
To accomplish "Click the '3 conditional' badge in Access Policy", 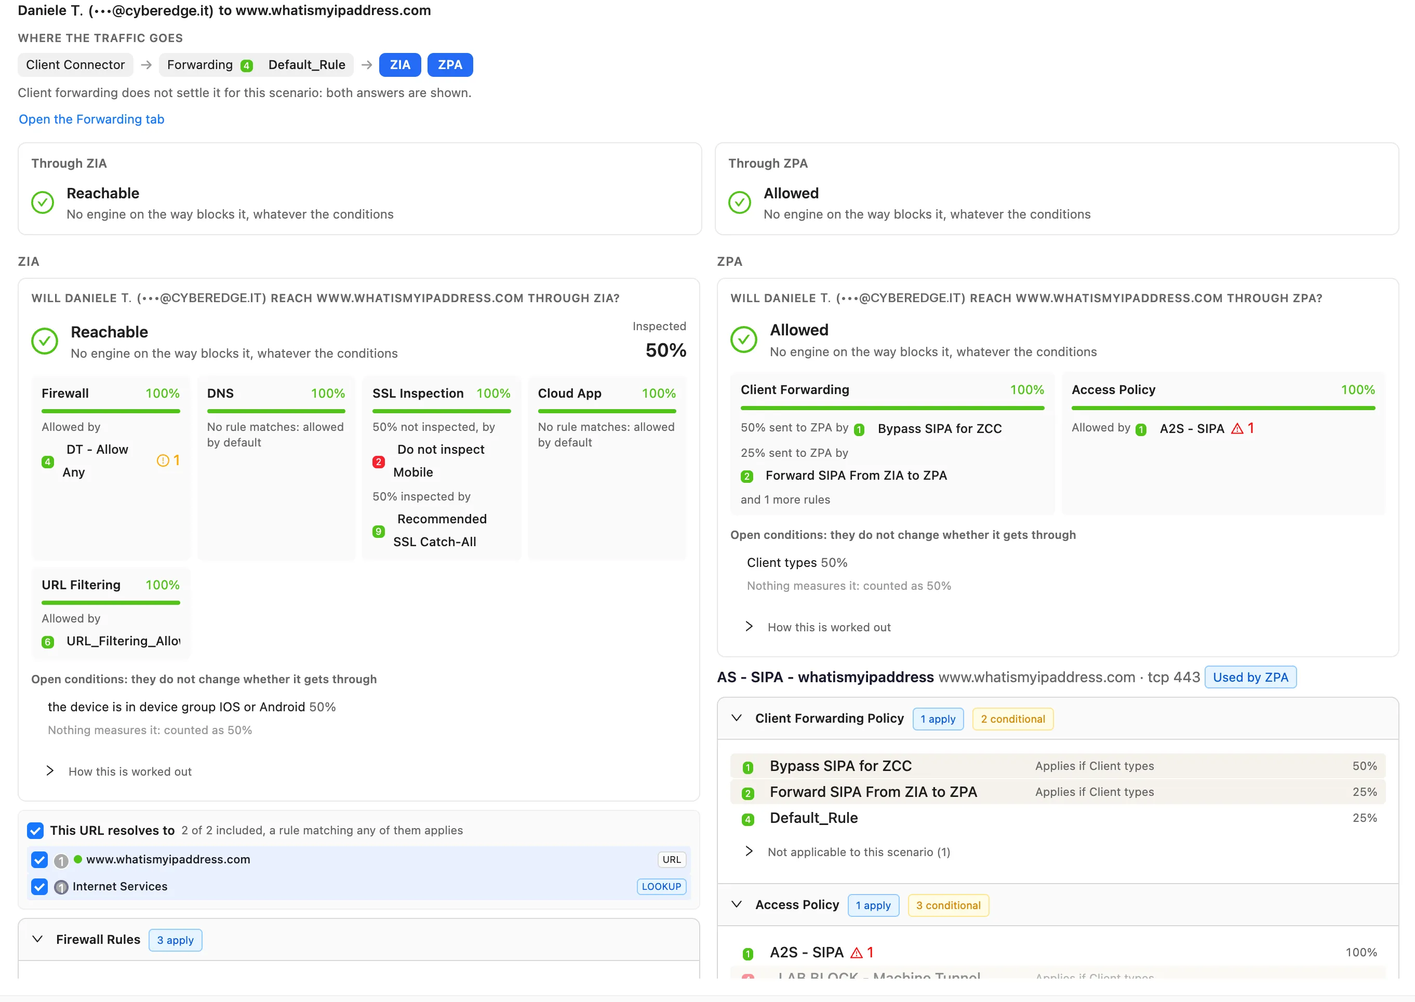I will point(949,905).
